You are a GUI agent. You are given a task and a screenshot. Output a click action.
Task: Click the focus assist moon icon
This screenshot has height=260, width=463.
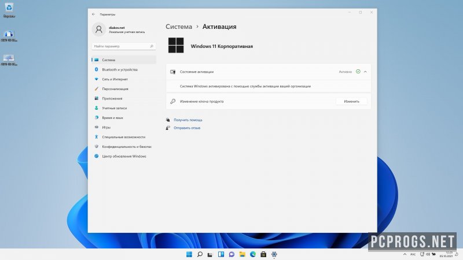pyautogui.click(x=457, y=254)
